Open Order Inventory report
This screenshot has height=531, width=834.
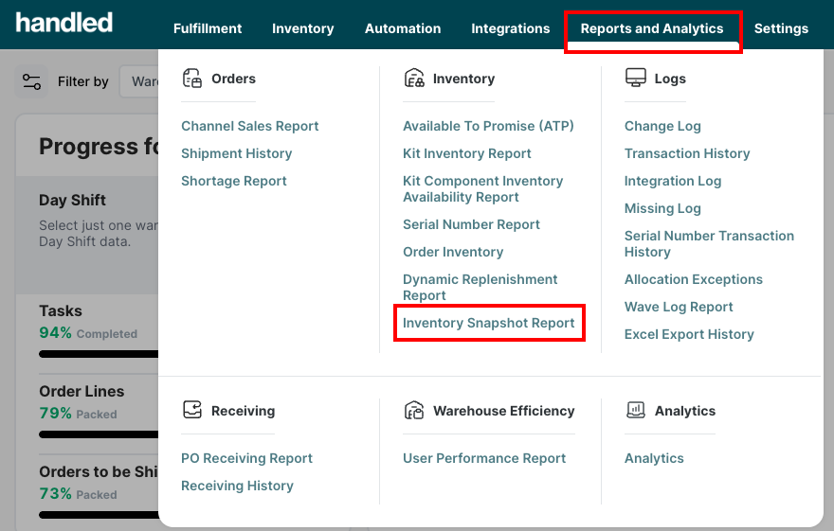pos(453,252)
